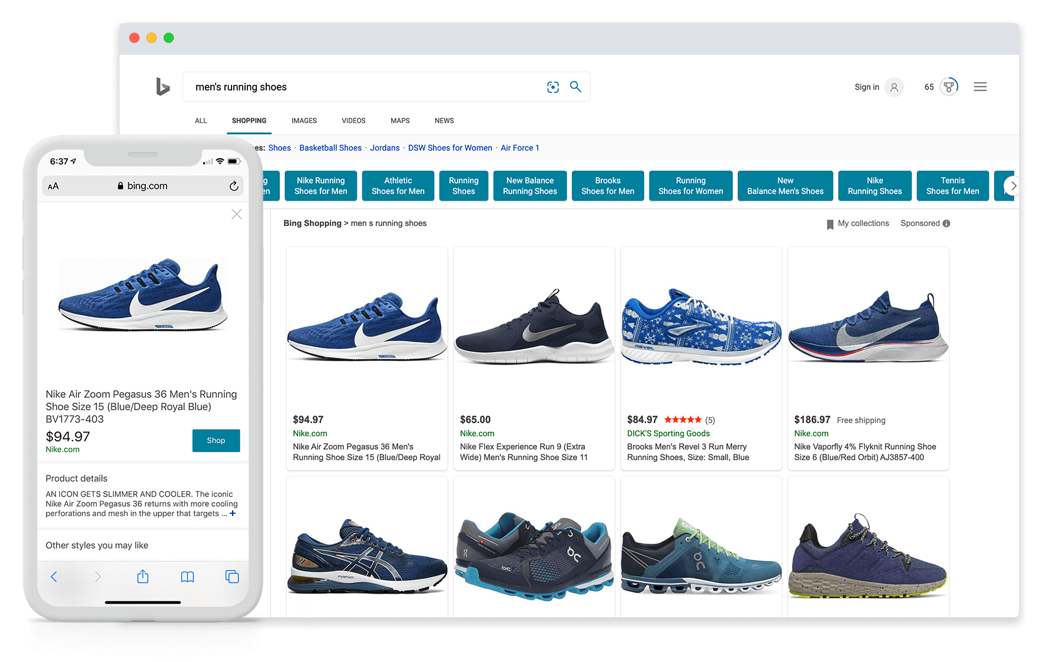
Task: Select Brooks Shoes for Men chip
Action: 608,186
